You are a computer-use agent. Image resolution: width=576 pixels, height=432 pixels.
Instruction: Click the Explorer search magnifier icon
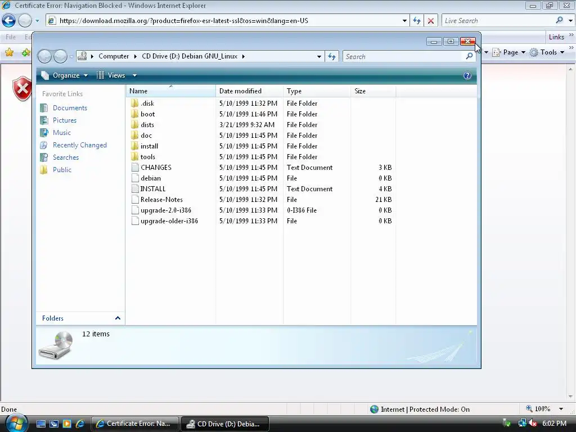469,56
